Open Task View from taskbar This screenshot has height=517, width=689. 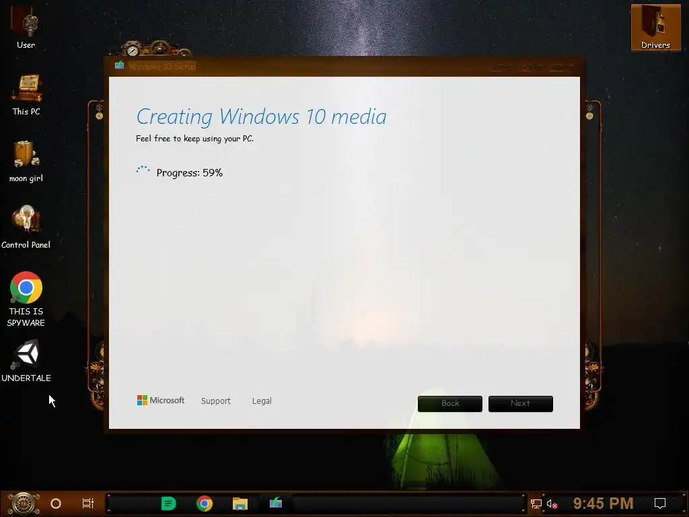click(x=88, y=504)
